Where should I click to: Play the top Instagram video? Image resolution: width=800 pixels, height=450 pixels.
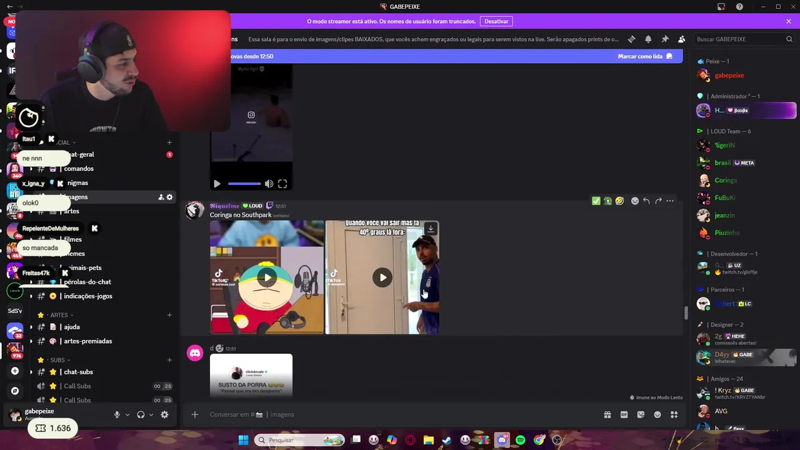[x=217, y=184]
